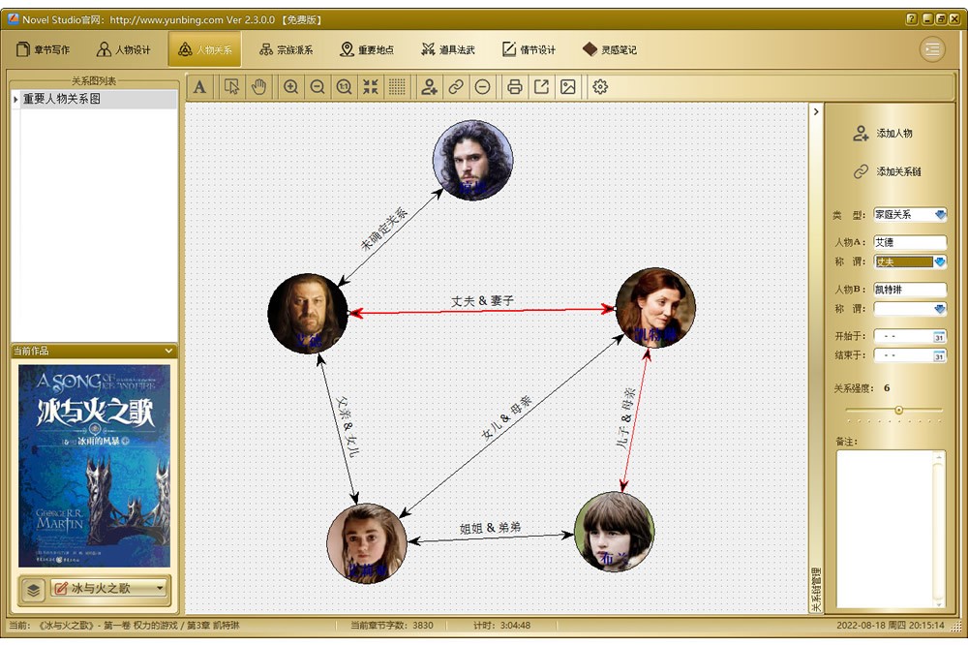Click the 姐姐 & 弟弟 relation label
The image size is (968, 645).
point(490,528)
